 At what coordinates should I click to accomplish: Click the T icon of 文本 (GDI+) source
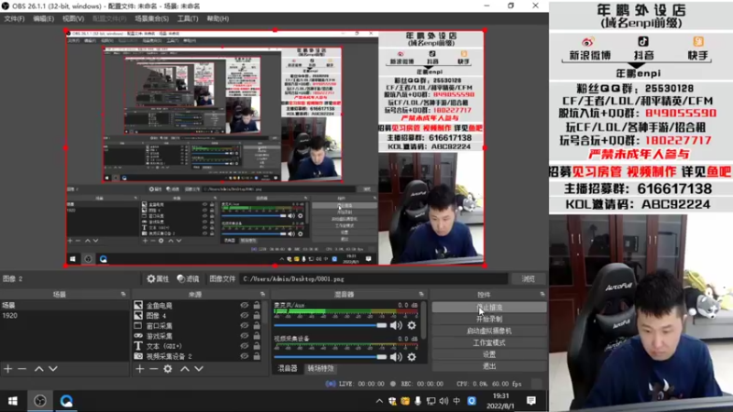click(x=138, y=346)
